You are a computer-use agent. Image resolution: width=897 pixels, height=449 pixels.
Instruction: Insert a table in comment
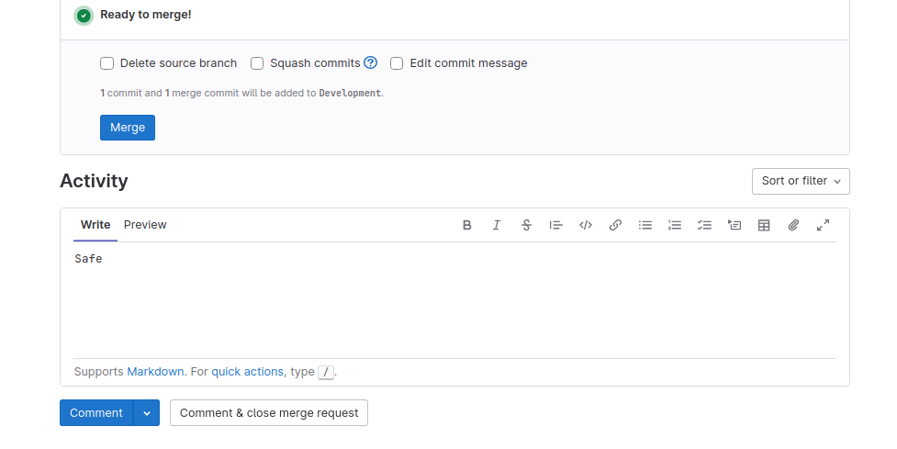(764, 225)
